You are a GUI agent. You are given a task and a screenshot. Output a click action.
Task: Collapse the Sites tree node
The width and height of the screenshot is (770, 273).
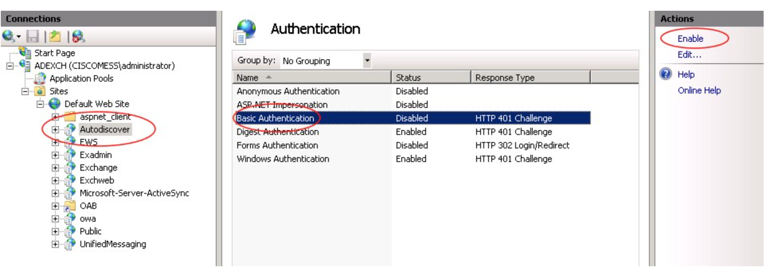[x=25, y=92]
